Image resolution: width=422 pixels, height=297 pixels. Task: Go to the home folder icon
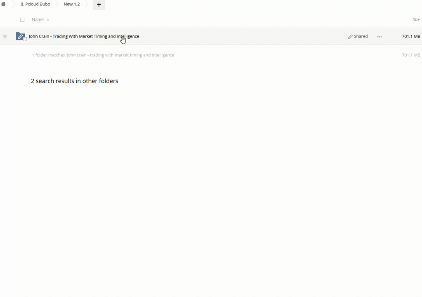pyautogui.click(x=3, y=5)
